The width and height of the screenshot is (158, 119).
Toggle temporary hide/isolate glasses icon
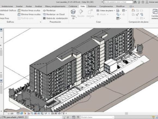pos(46,113)
